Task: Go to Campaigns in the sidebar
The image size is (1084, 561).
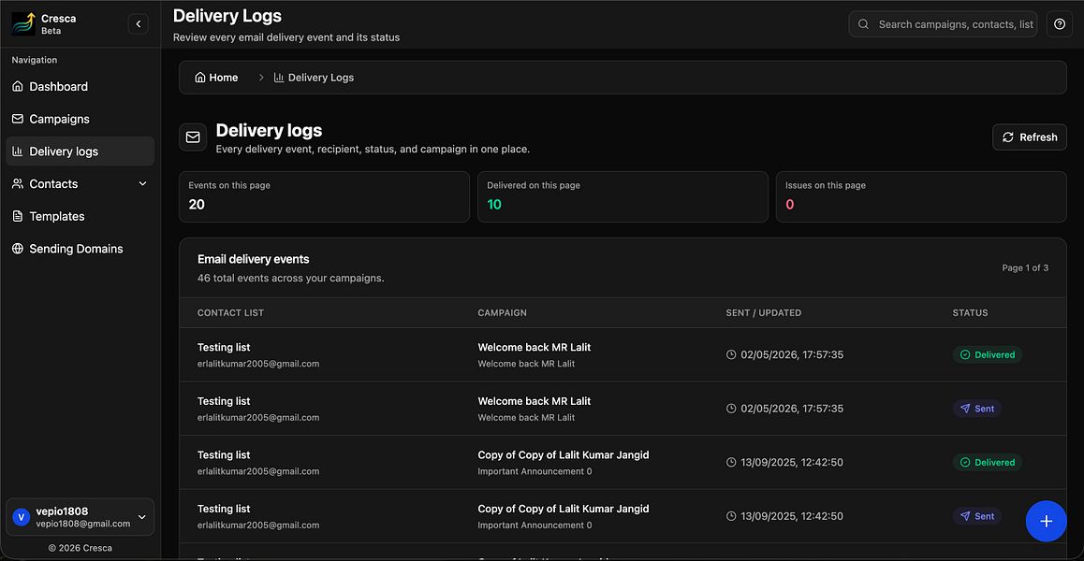Action: click(x=81, y=119)
